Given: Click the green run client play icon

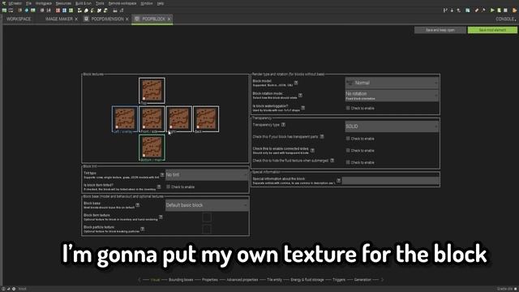Looking at the screenshot, I should tap(492, 11).
